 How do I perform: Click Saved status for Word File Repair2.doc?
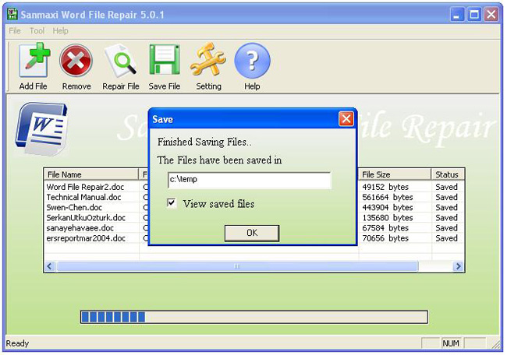click(x=446, y=187)
